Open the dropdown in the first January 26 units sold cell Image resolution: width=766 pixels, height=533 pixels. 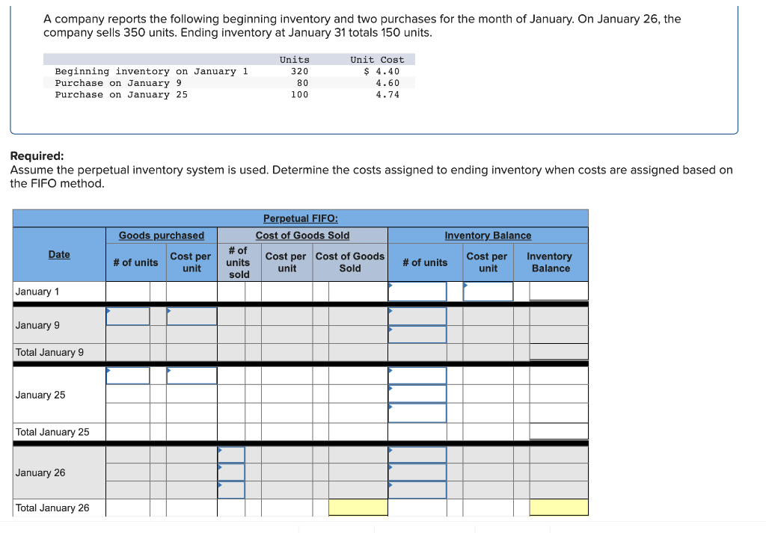click(230, 454)
